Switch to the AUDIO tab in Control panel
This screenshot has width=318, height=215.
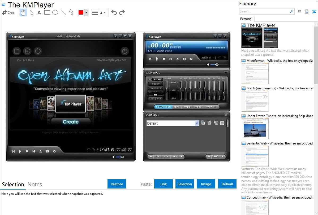click(x=187, y=107)
